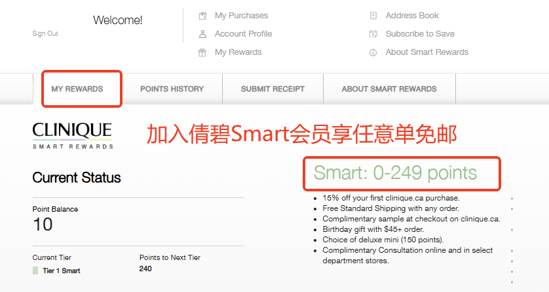Click the Point Balance label
Image resolution: width=549 pixels, height=292 pixels.
pos(55,209)
